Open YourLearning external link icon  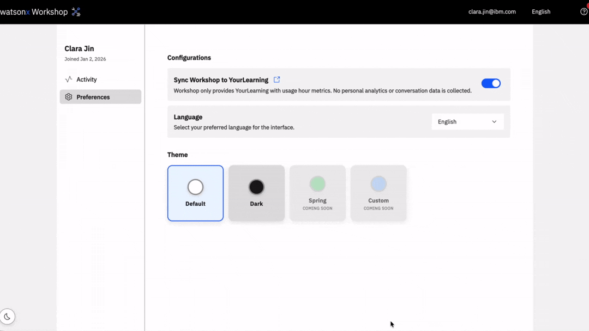click(277, 79)
